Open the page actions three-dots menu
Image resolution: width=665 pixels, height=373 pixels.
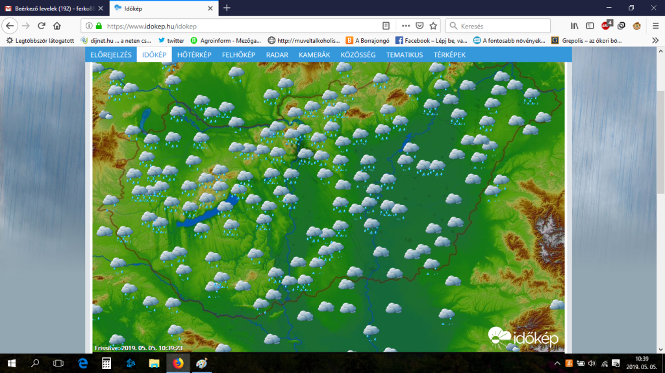tap(406, 26)
